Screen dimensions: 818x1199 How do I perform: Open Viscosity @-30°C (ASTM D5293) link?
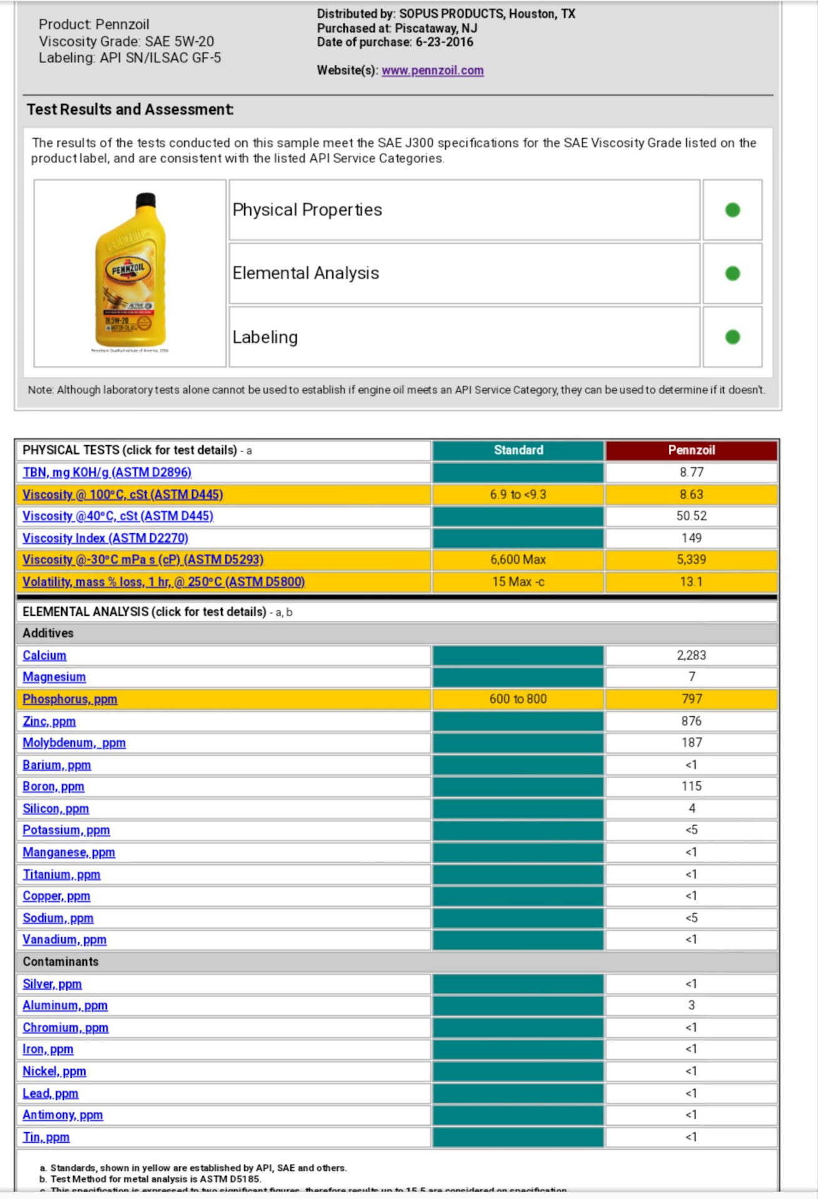[143, 560]
